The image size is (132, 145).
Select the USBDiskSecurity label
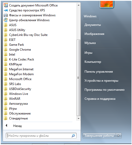20,89
